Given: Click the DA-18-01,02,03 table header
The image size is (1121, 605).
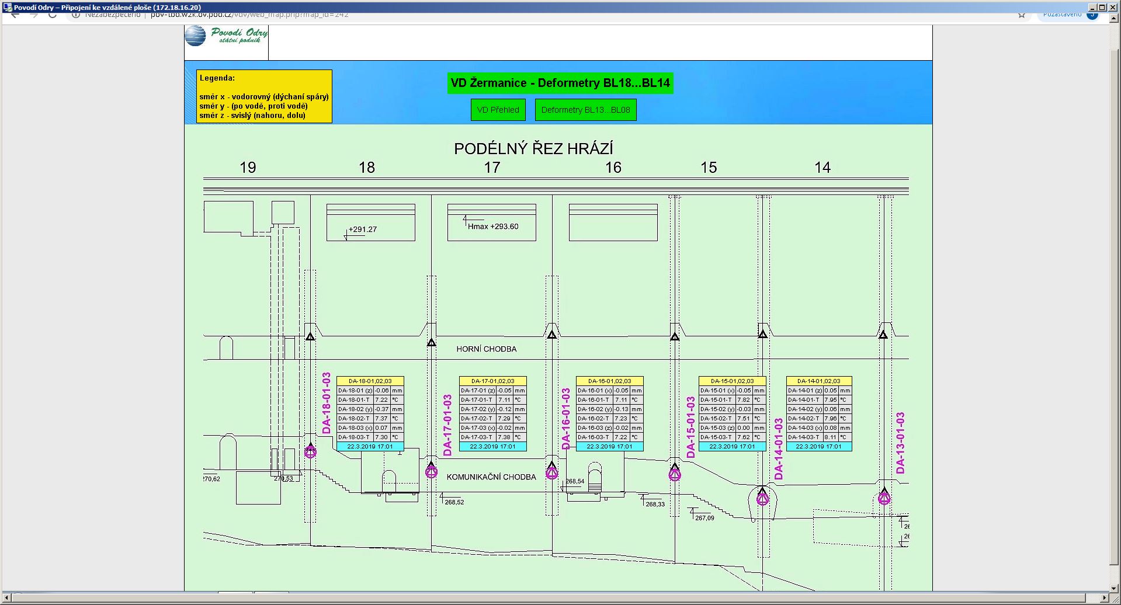Looking at the screenshot, I should (370, 381).
